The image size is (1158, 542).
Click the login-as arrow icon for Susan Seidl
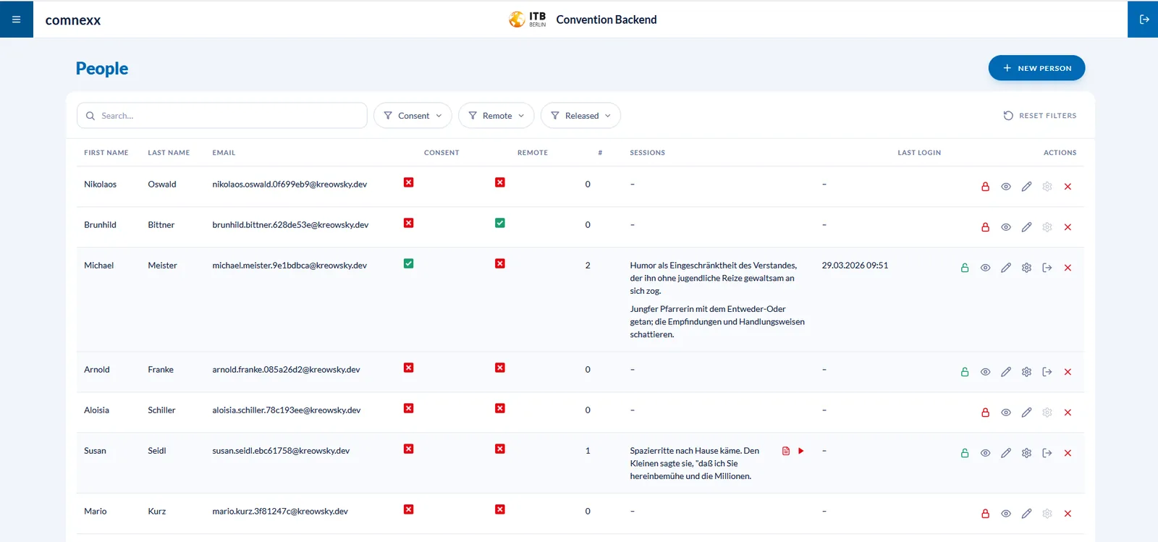point(1047,453)
